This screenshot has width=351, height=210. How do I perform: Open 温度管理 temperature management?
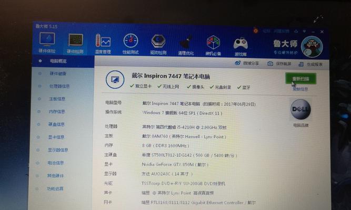coord(103,44)
